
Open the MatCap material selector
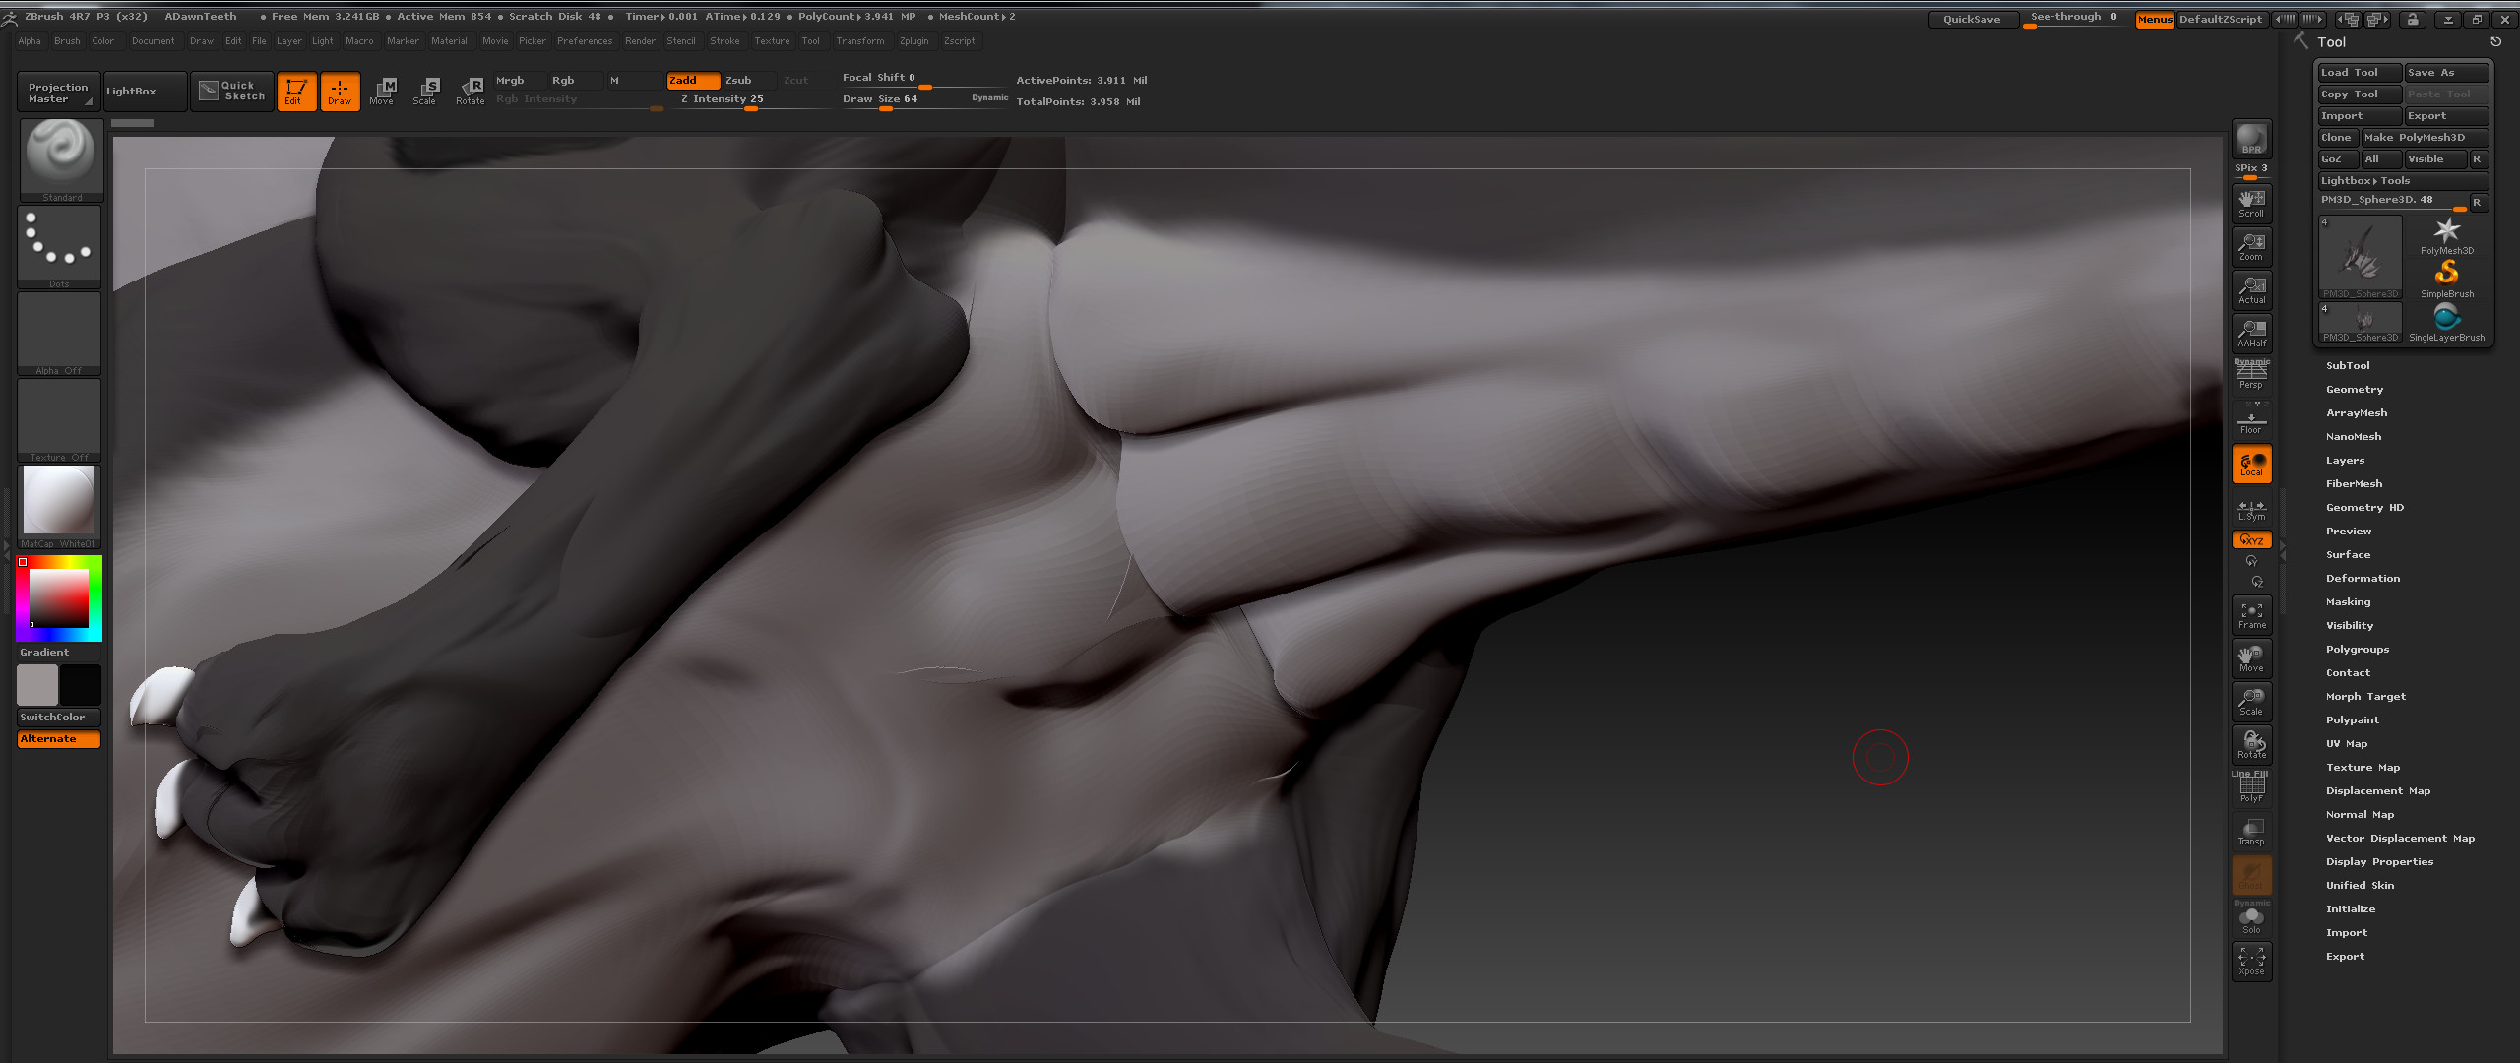(x=59, y=507)
